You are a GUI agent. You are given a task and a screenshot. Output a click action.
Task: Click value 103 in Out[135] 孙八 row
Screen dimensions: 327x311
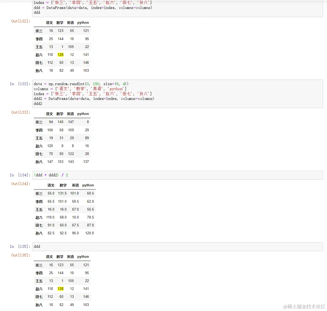[86, 305]
